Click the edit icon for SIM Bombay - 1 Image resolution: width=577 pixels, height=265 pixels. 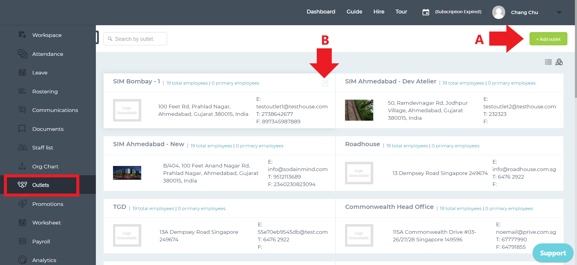325,83
